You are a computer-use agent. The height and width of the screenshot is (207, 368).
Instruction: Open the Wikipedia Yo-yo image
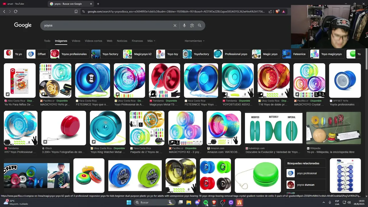(x=333, y=128)
